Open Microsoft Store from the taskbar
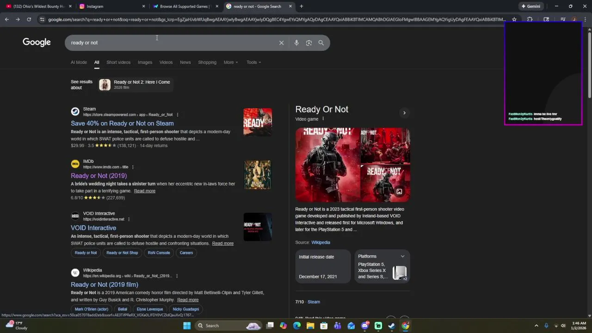592x333 pixels. point(324,326)
